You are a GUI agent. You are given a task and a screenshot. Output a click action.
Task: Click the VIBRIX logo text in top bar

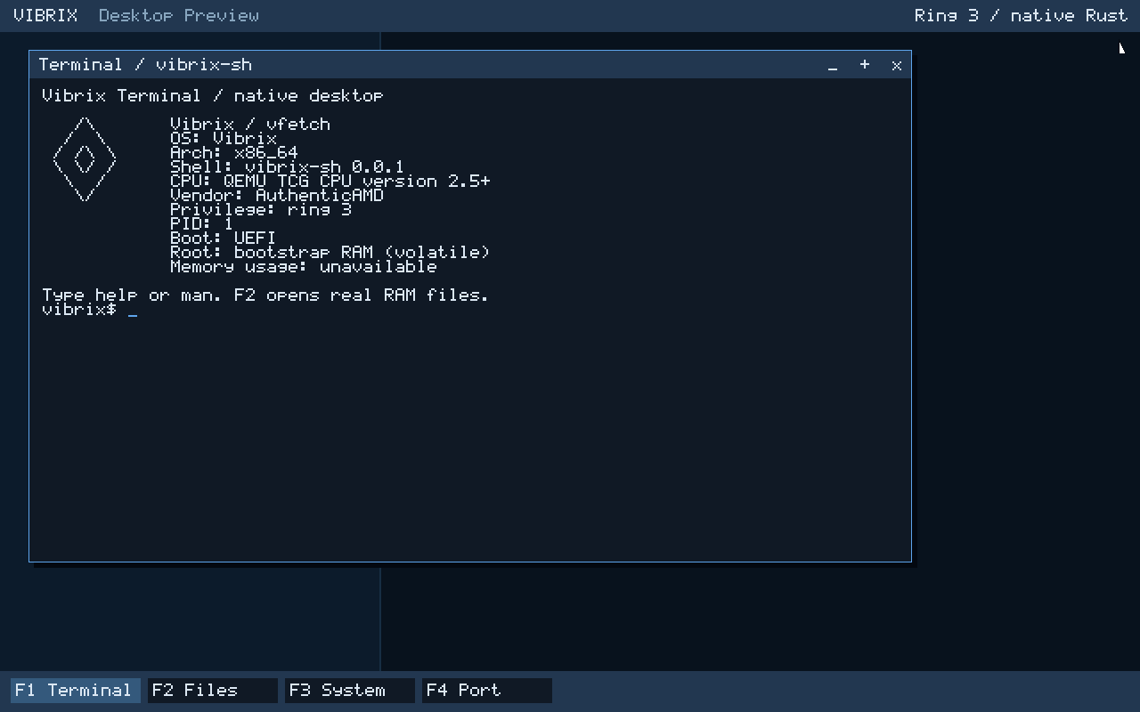click(45, 15)
